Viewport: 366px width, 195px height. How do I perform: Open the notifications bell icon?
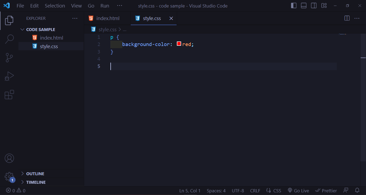(x=357, y=190)
